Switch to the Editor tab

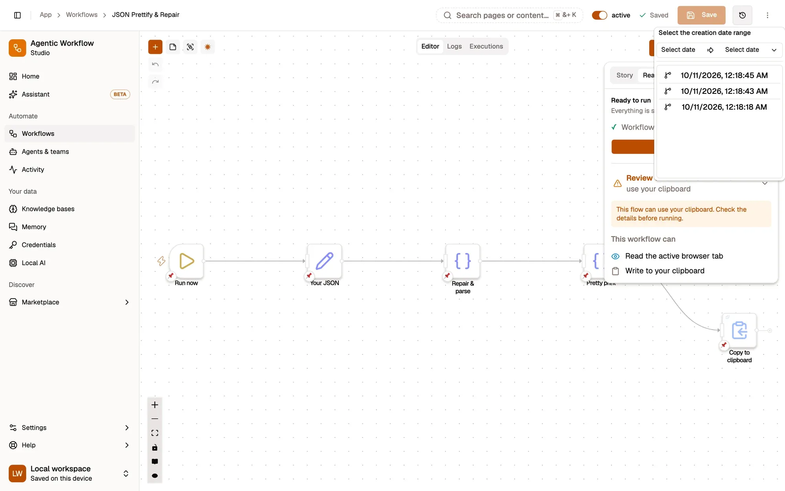[x=430, y=46]
